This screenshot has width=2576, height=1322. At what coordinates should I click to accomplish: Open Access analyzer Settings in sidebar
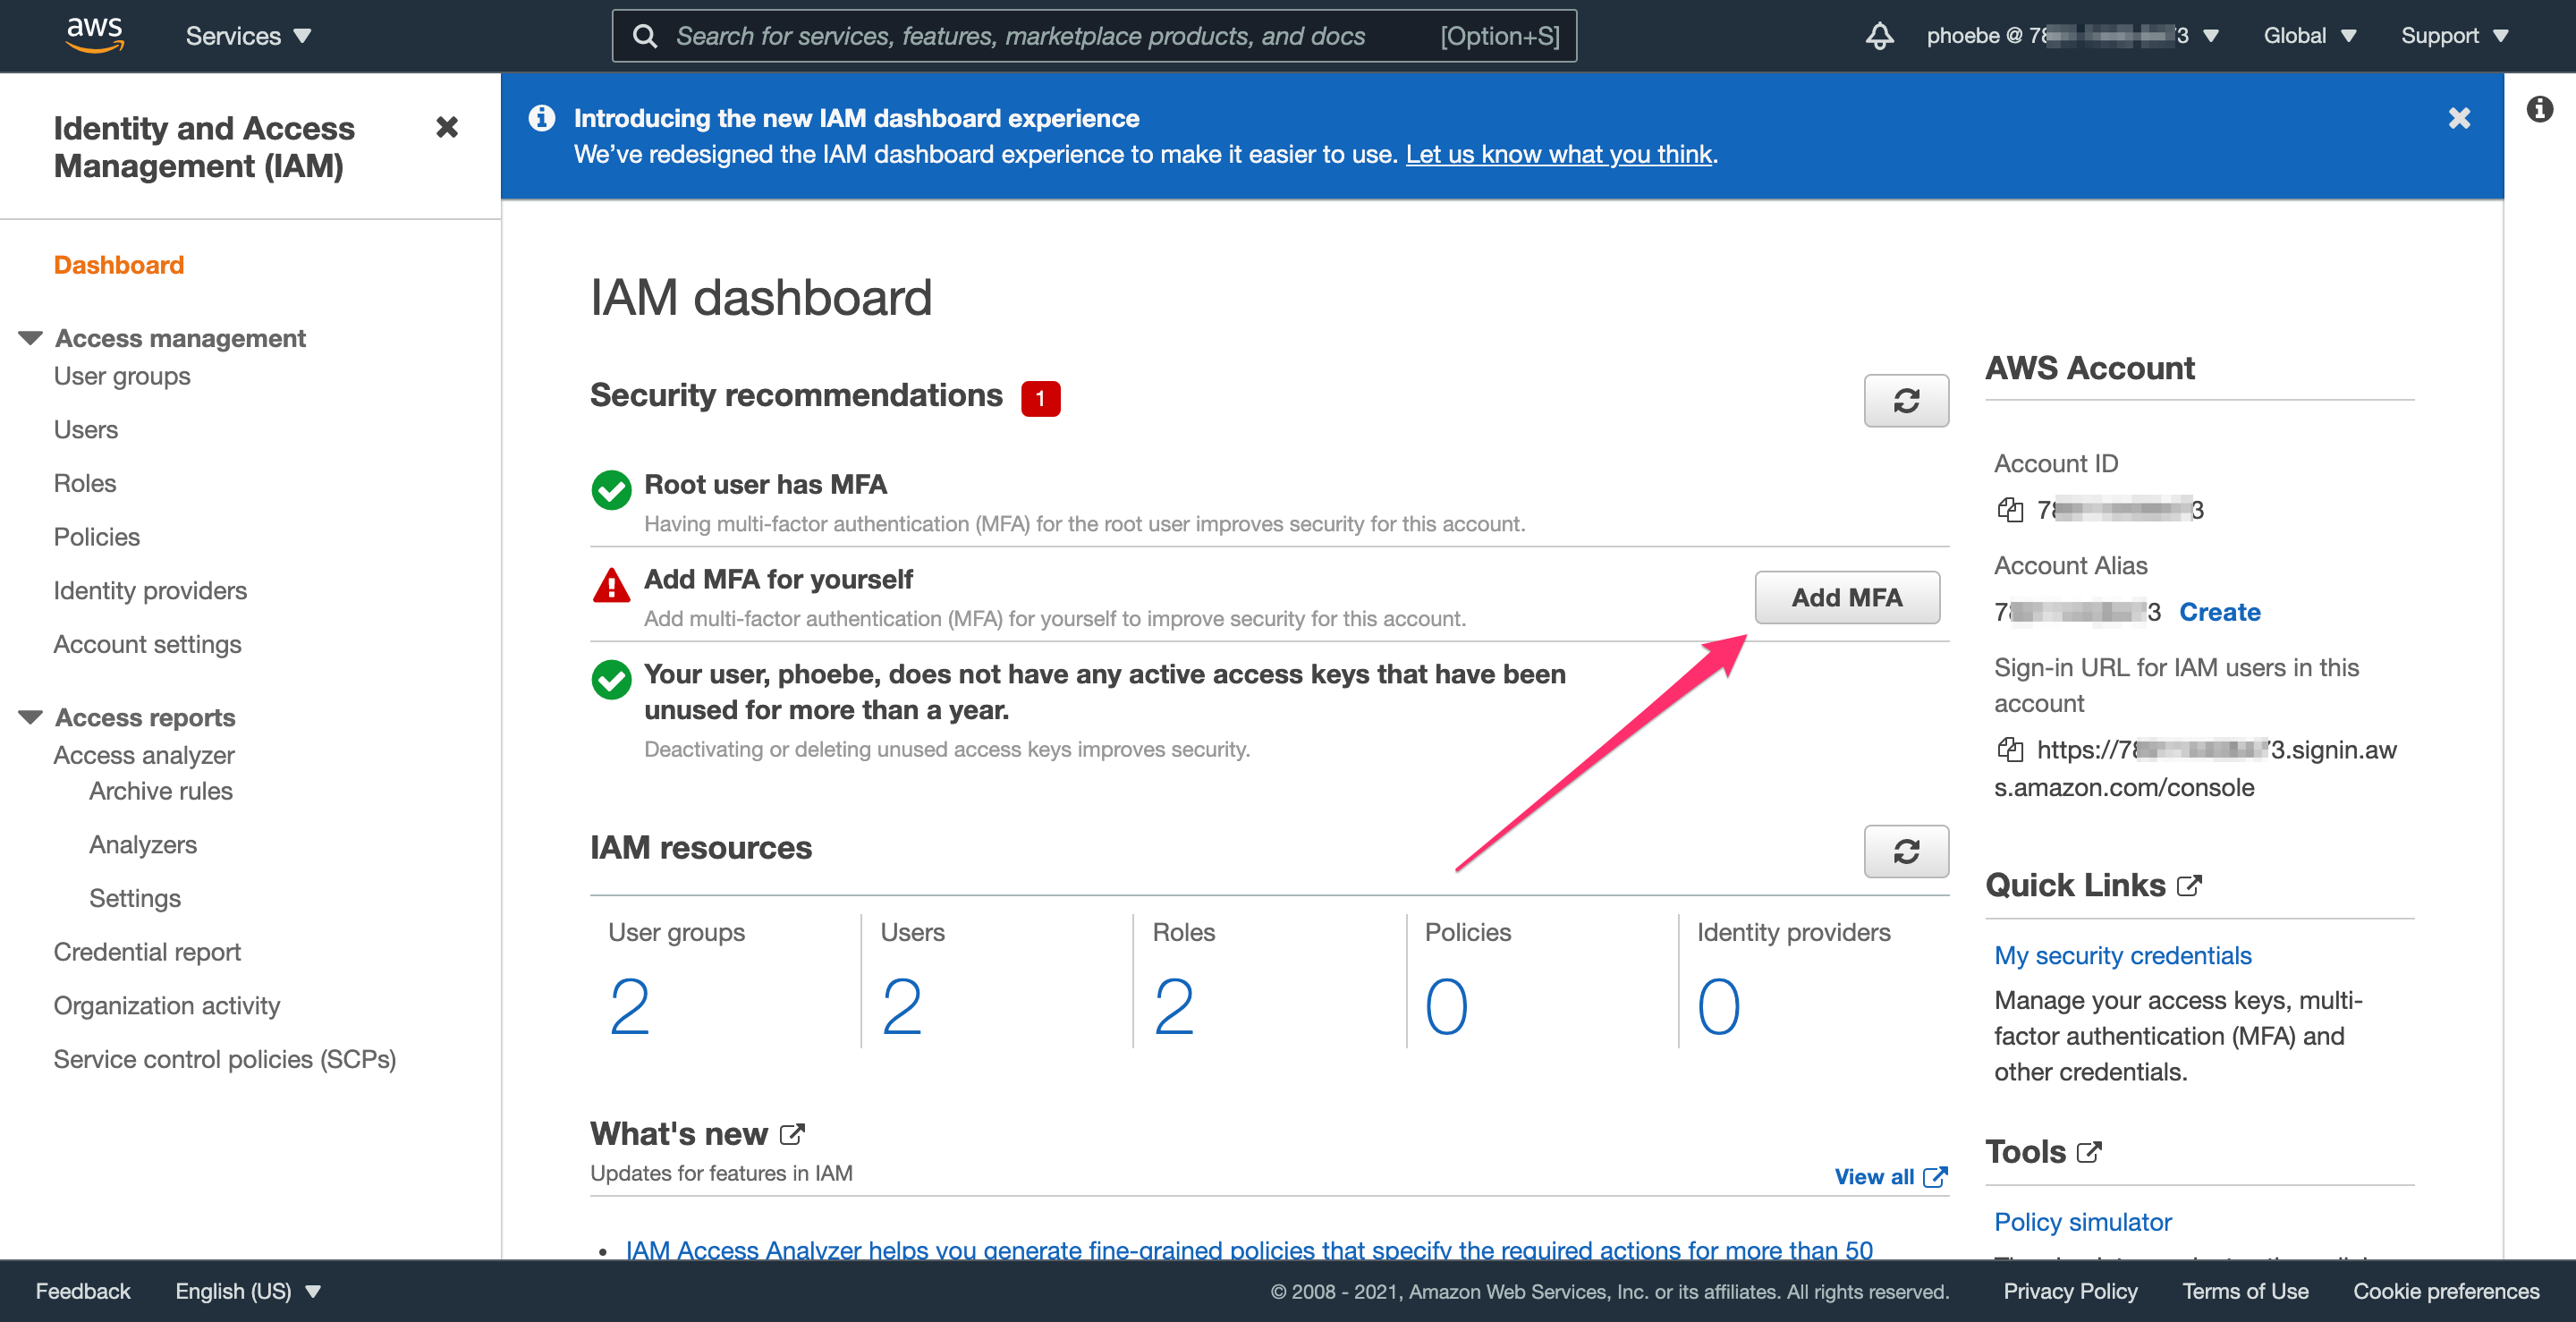pos(135,898)
